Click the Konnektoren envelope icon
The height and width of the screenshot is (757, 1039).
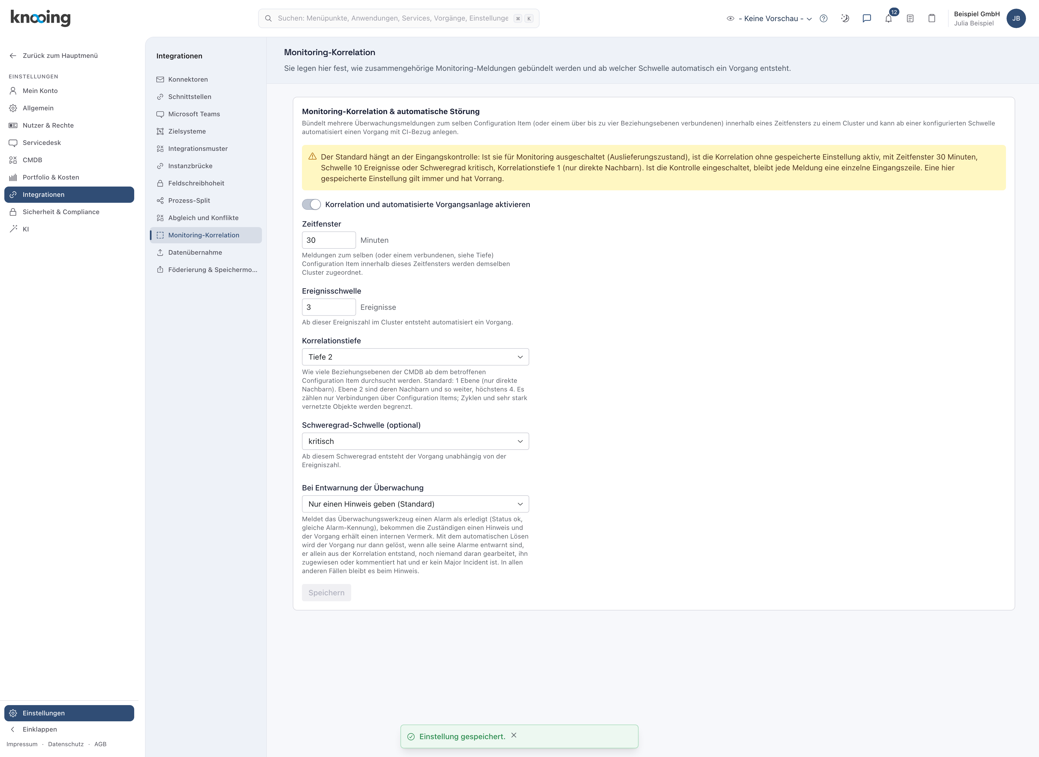pyautogui.click(x=160, y=79)
